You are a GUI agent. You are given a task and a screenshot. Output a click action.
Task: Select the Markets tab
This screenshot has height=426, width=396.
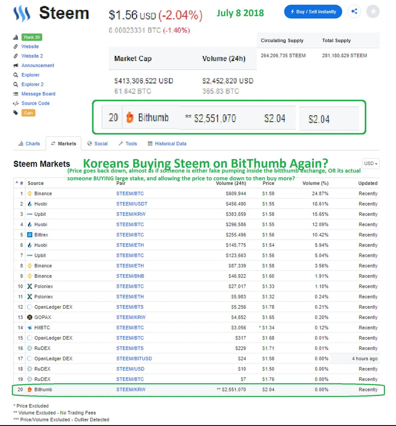coord(63,144)
